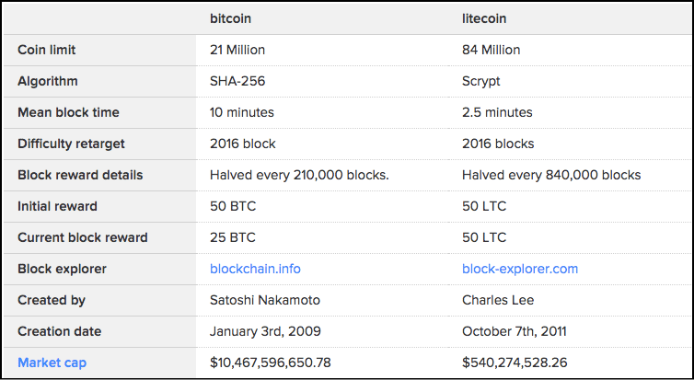Click the Algorithm row label
The width and height of the screenshot is (694, 380).
[47, 81]
